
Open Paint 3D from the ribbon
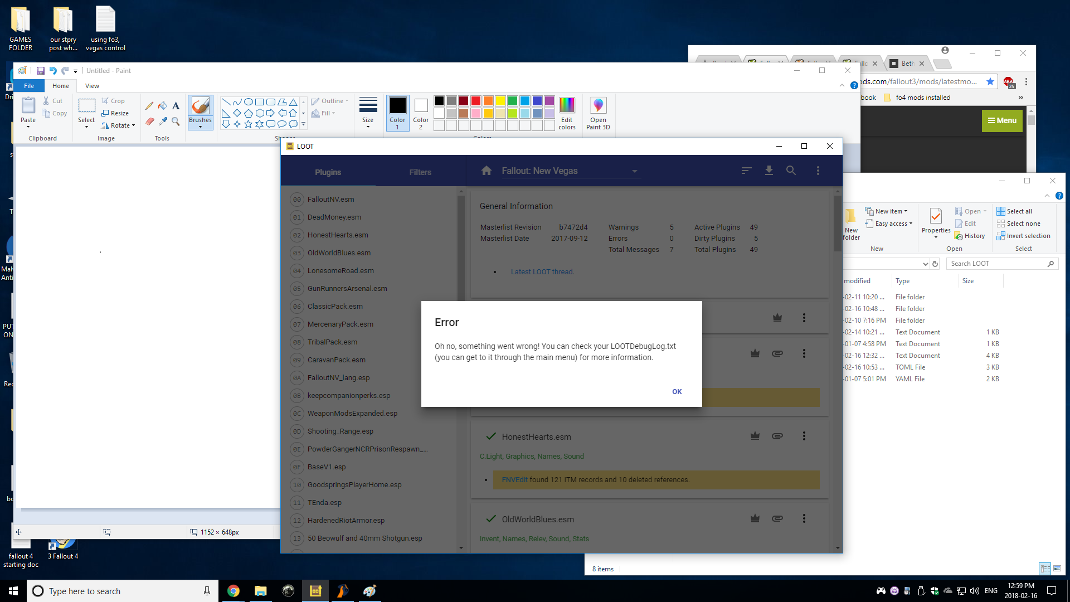coord(598,113)
